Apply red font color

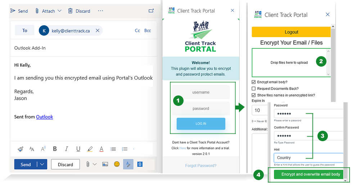(101, 149)
